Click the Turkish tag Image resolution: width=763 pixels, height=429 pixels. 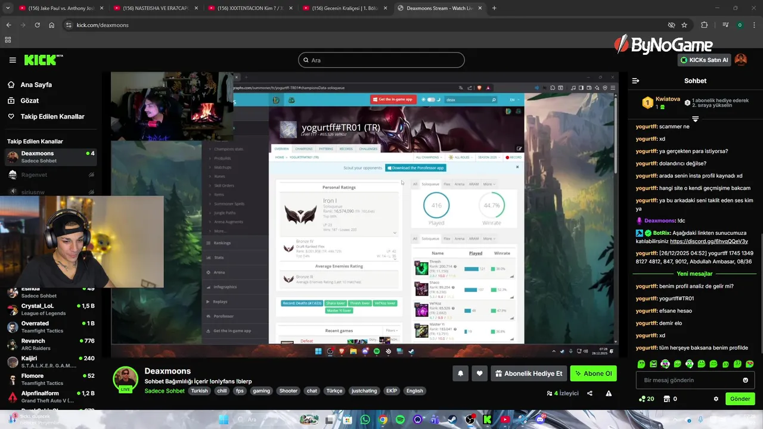click(199, 391)
